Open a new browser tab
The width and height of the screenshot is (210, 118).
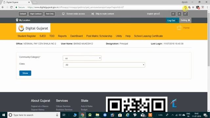coord(35,2)
